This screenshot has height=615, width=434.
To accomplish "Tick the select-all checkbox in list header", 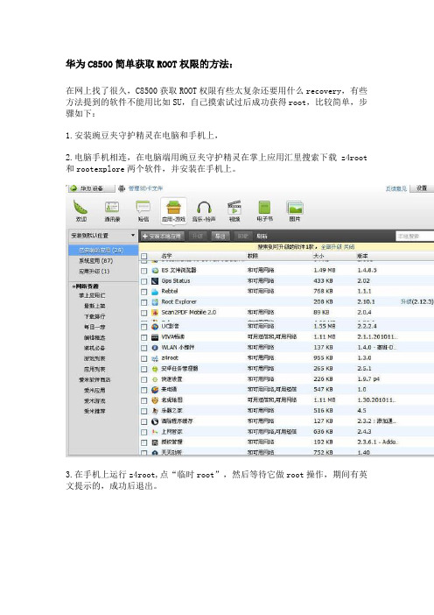I will click(x=144, y=256).
